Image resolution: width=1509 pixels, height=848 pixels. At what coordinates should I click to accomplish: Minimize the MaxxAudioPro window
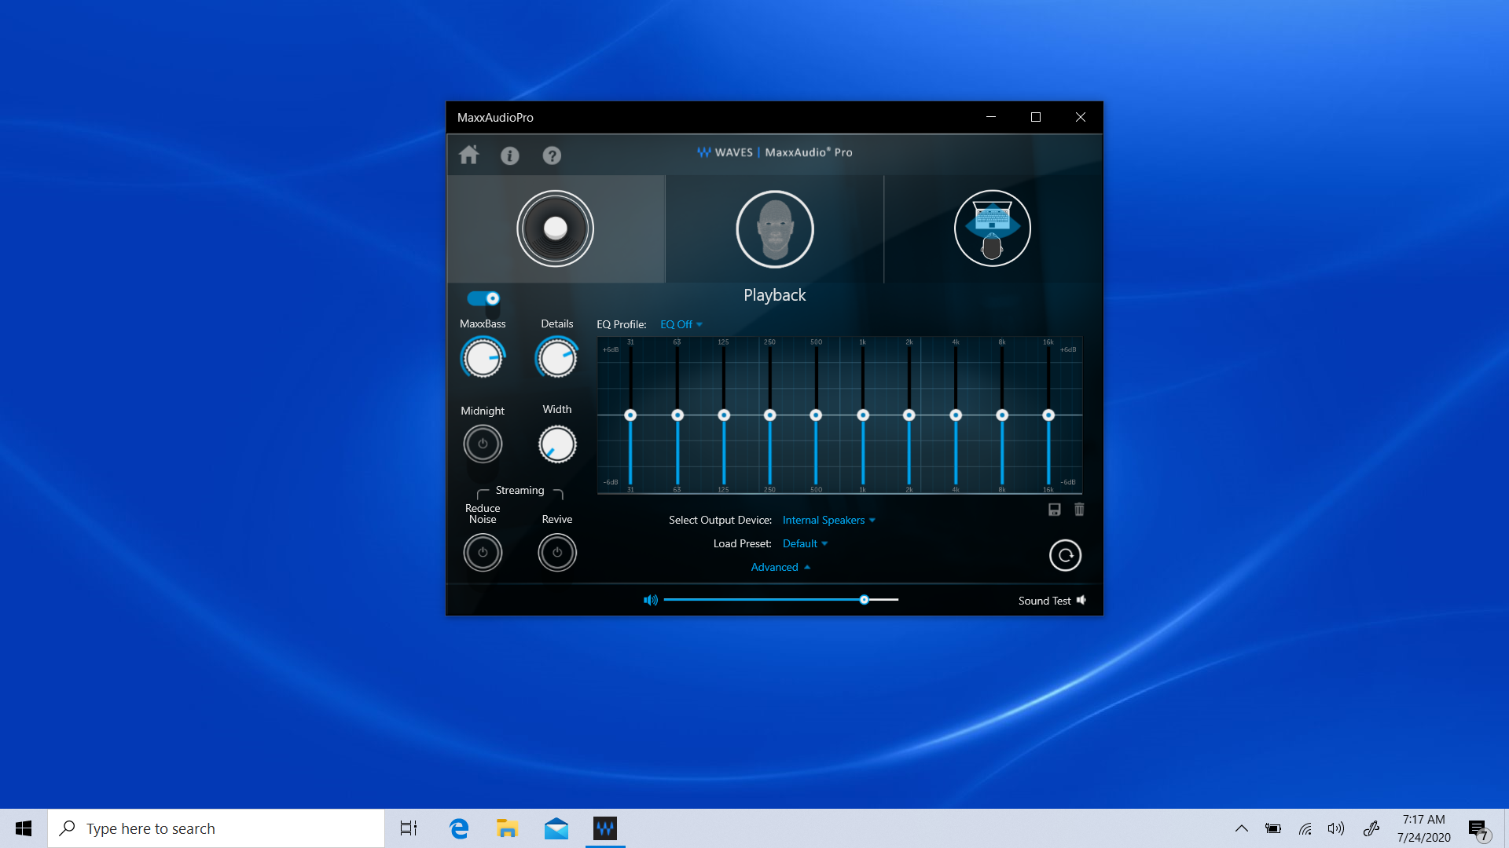(991, 117)
